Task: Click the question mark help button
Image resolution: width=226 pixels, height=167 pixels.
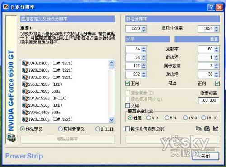Action: [211, 7]
